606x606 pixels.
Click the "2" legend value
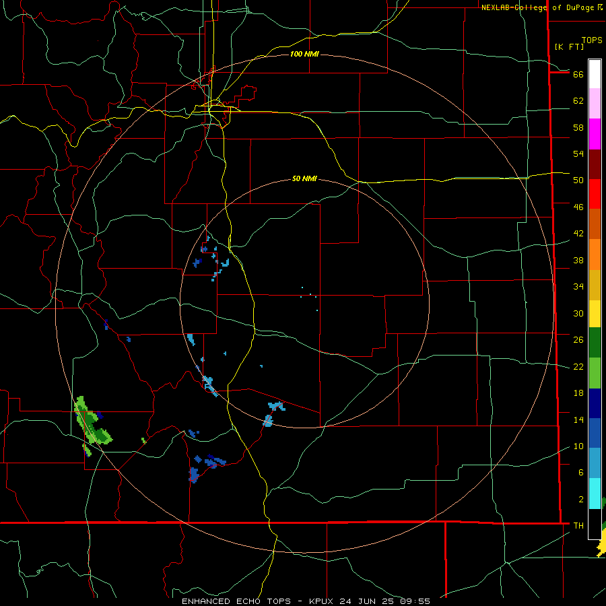[x=580, y=499]
